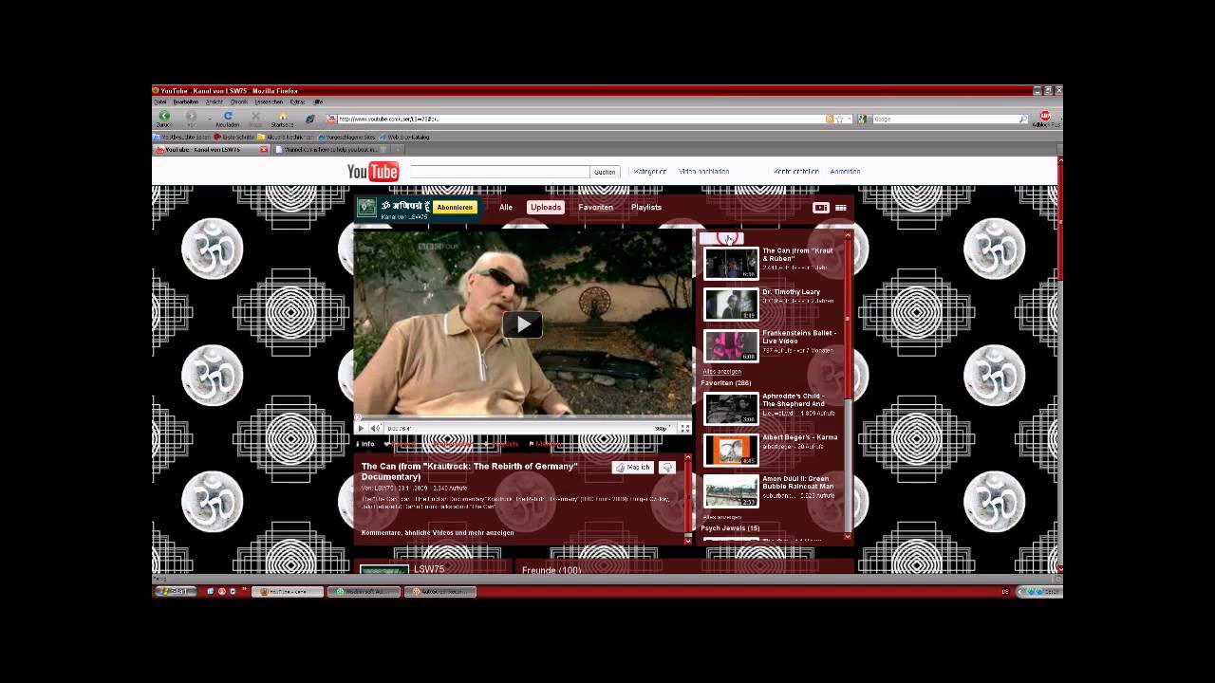Viewport: 1215px width, 683px height.
Task: Switch to grid view icon
Action: pyautogui.click(x=841, y=208)
